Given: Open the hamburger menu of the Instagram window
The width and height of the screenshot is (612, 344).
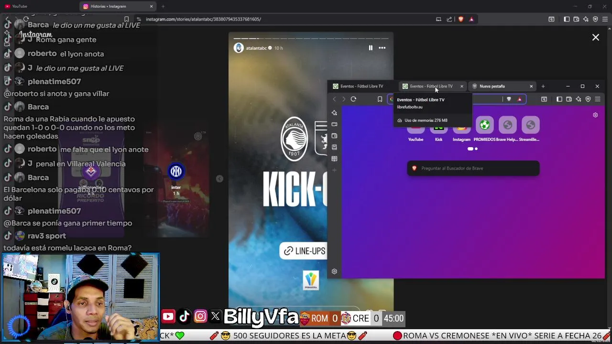Looking at the screenshot, I should [x=605, y=19].
